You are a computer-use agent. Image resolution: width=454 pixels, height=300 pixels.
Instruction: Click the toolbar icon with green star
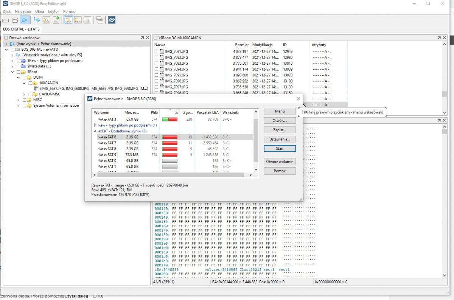click(56, 20)
